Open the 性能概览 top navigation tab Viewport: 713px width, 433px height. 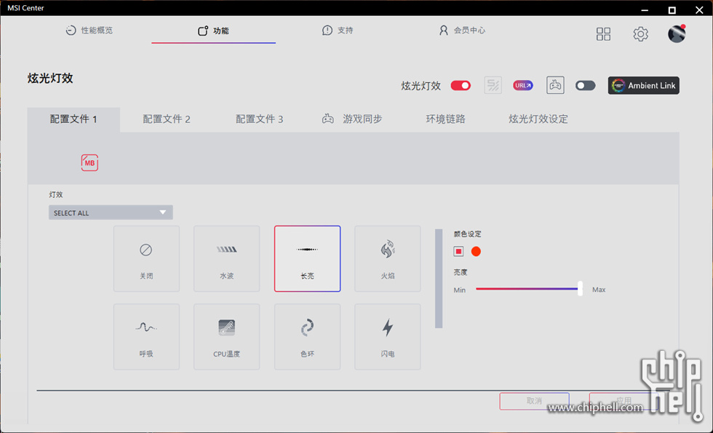click(89, 31)
